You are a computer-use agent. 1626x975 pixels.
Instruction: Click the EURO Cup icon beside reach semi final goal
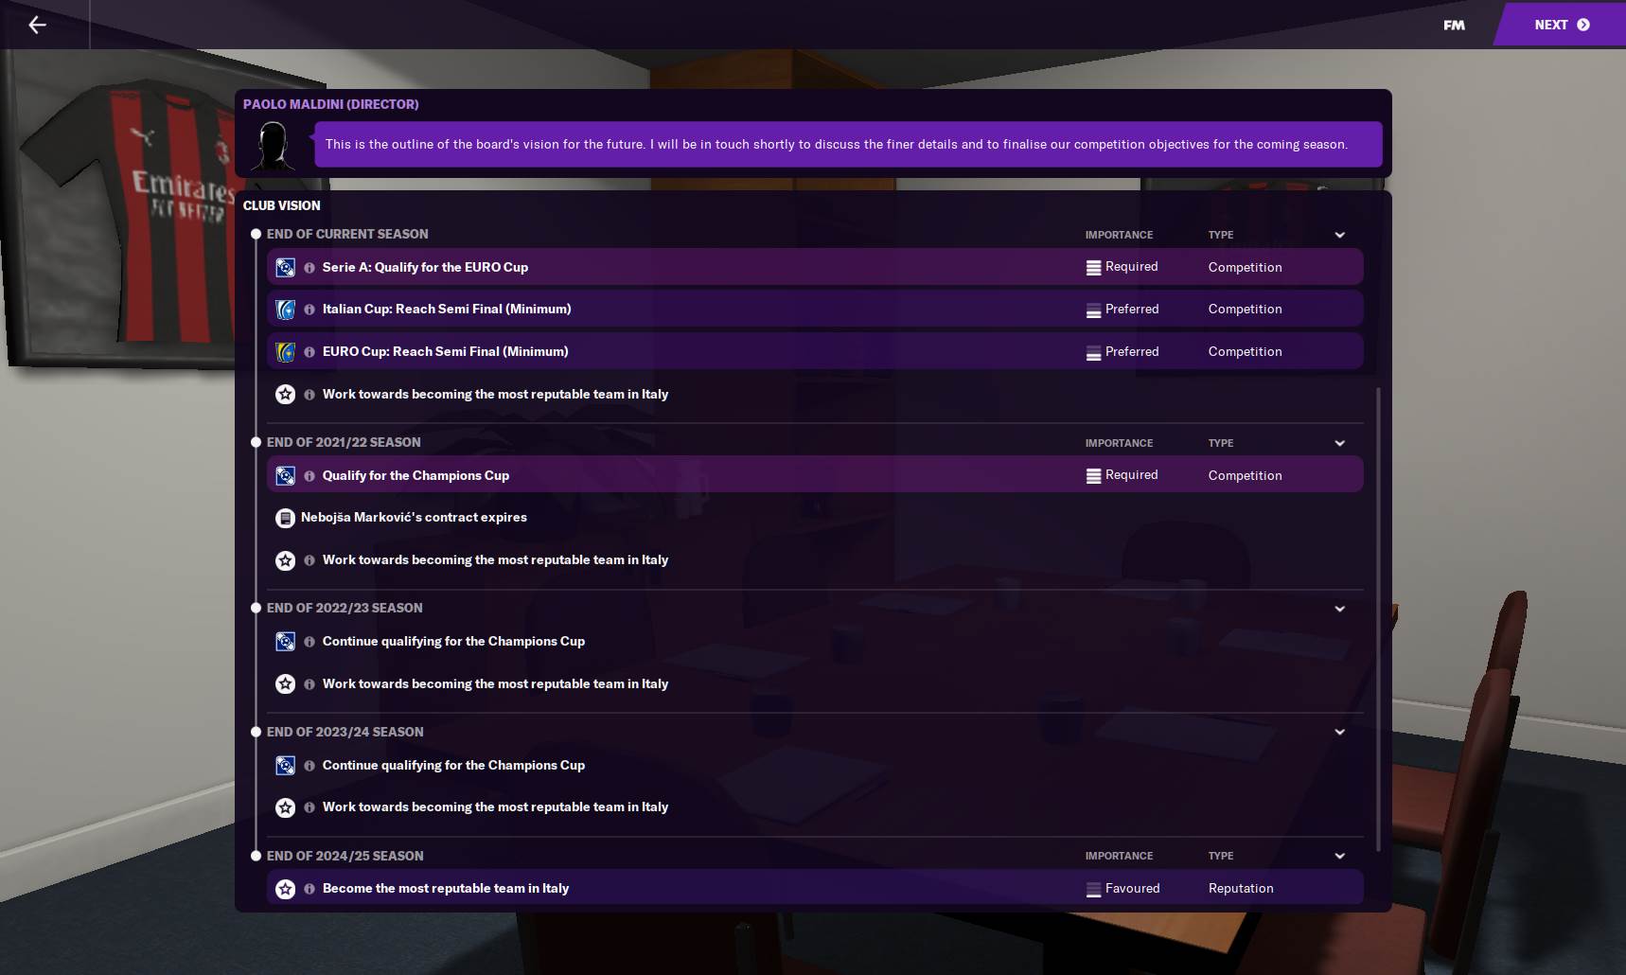(286, 351)
